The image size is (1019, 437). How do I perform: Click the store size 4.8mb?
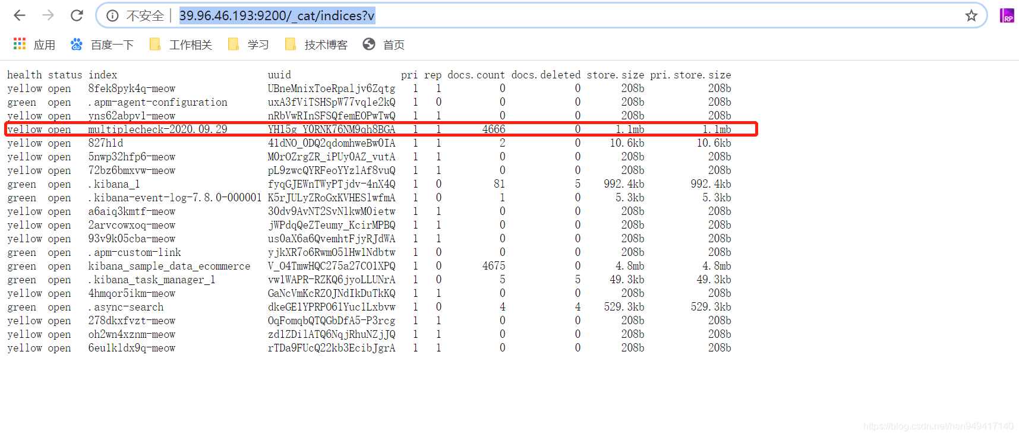[x=630, y=266]
